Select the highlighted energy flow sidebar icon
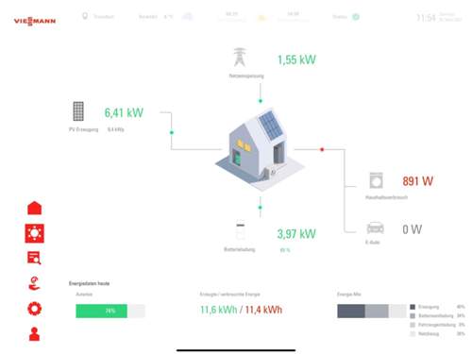Viewport: 472px width, 354px height. [x=35, y=233]
